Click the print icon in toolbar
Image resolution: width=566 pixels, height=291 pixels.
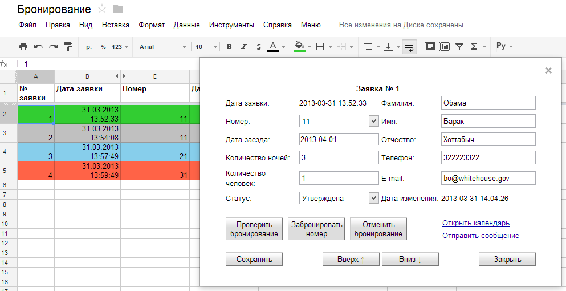tap(23, 47)
